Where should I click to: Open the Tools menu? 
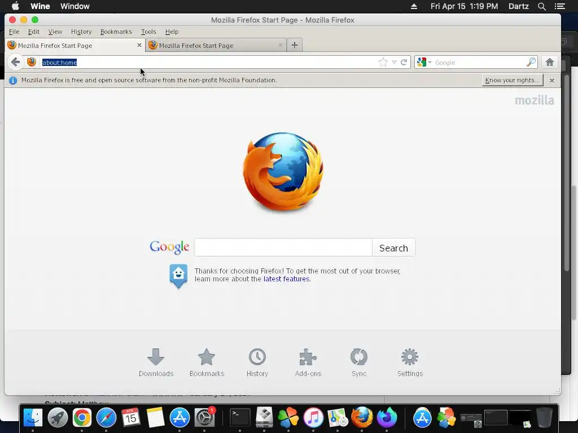(148, 32)
